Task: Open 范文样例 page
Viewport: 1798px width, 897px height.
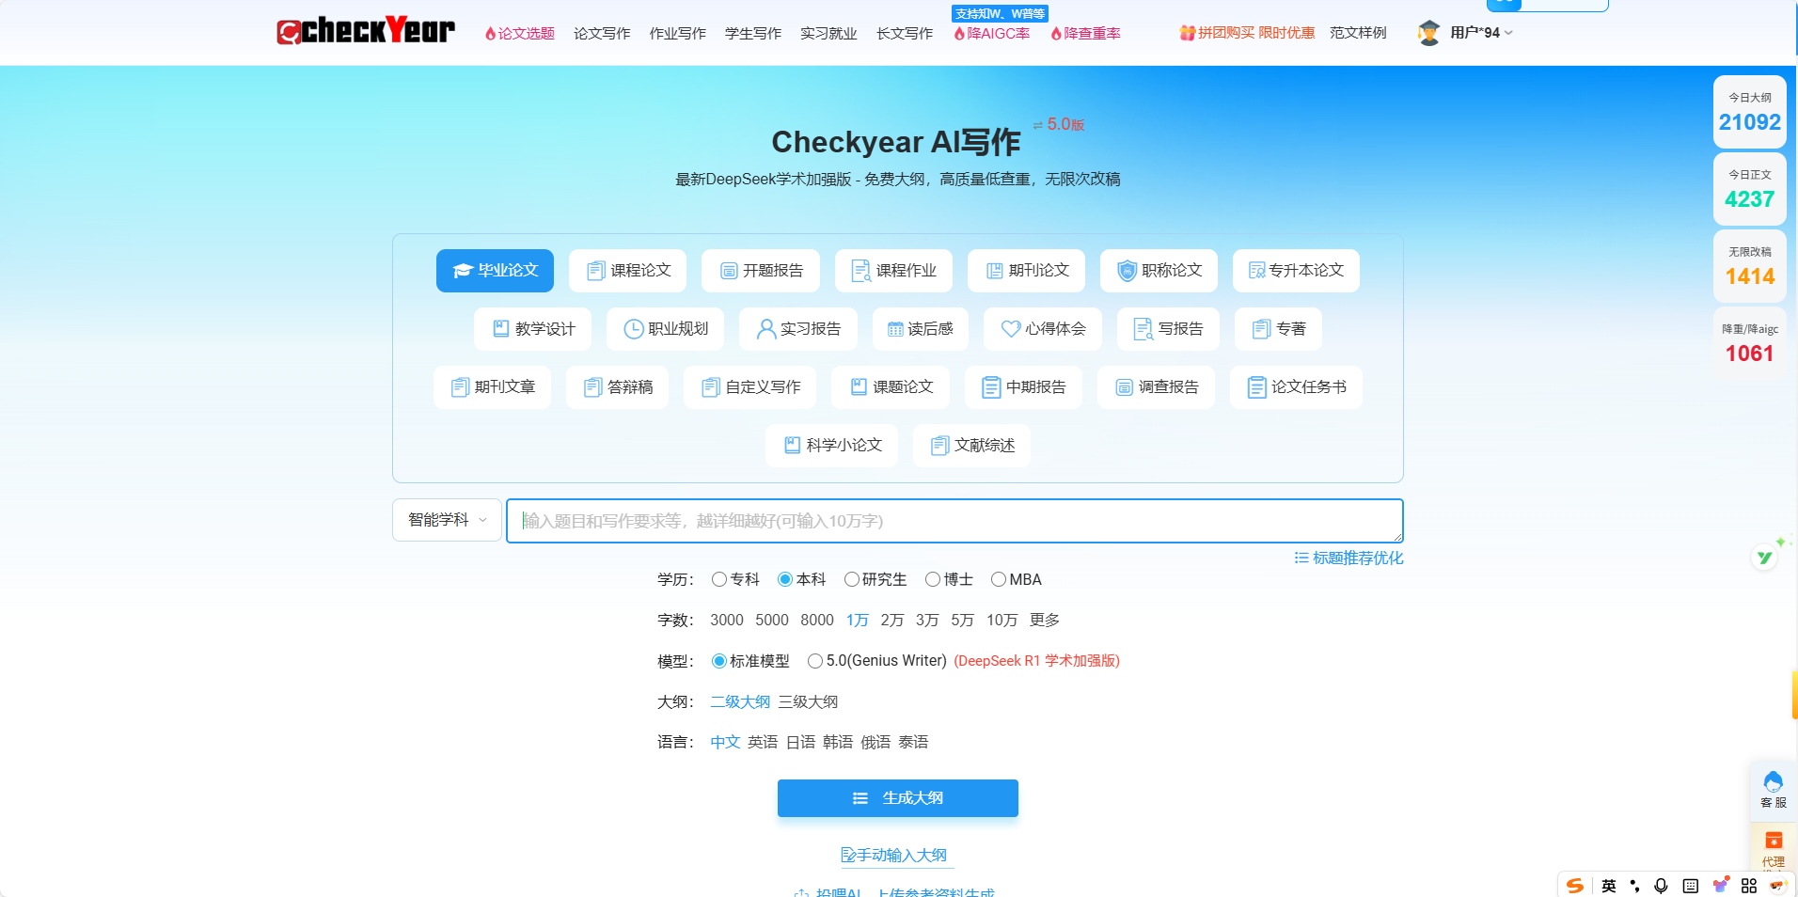Action: [1358, 33]
